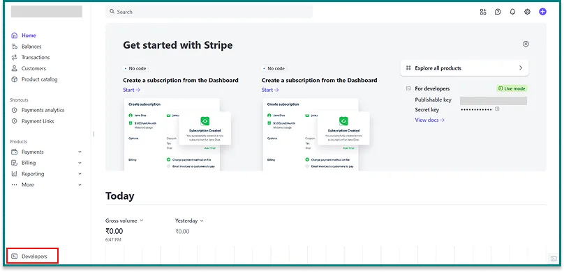Click the Customers person icon
The image size is (564, 272).
[15, 68]
